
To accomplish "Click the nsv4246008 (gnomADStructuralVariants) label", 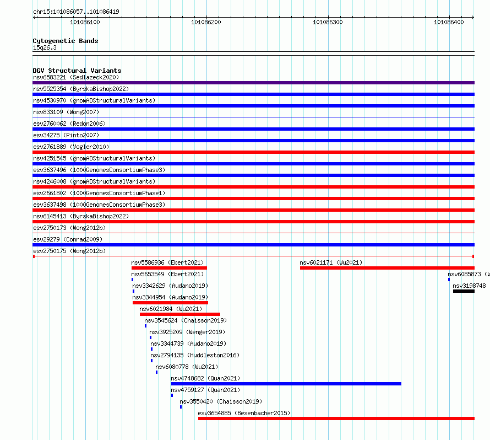I will click(x=94, y=181).
